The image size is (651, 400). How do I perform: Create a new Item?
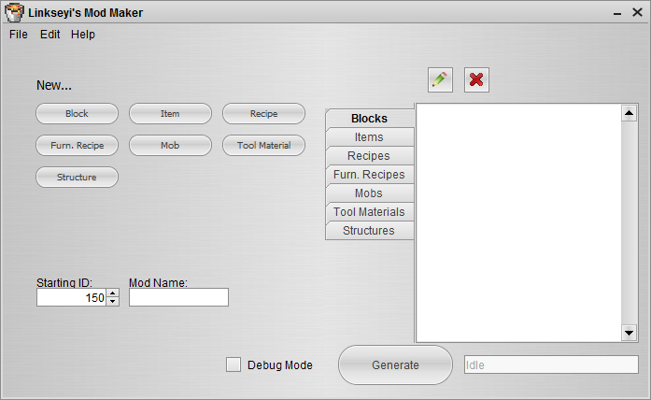coord(170,113)
